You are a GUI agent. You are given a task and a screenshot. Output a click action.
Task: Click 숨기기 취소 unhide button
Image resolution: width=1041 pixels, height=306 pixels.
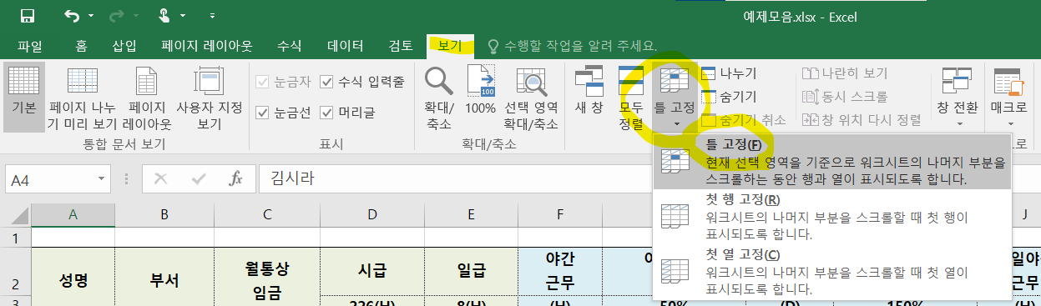tap(743, 120)
